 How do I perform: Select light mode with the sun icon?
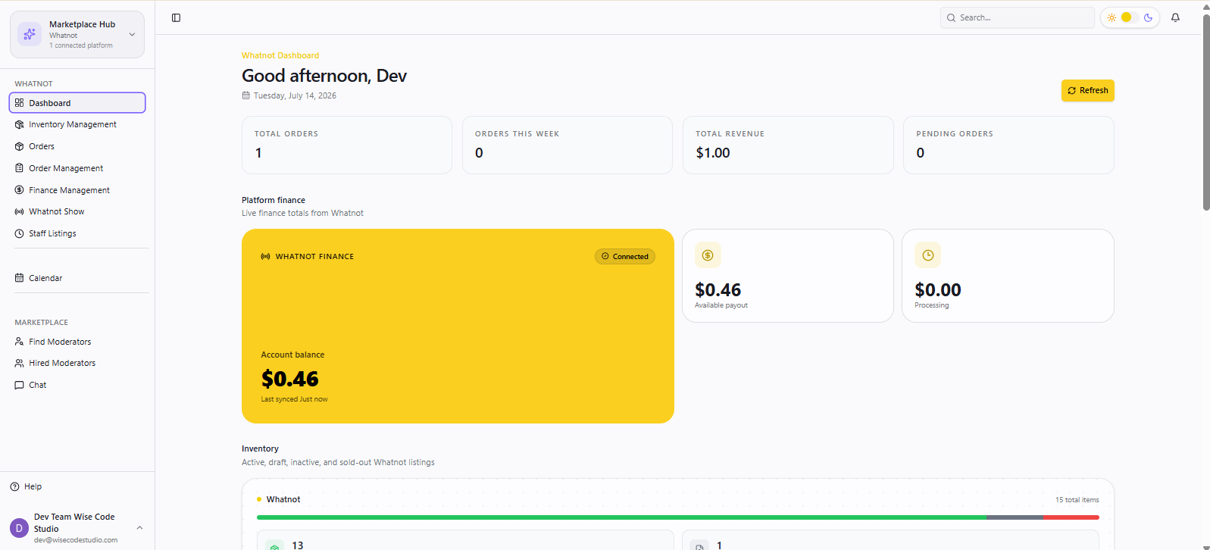point(1112,17)
